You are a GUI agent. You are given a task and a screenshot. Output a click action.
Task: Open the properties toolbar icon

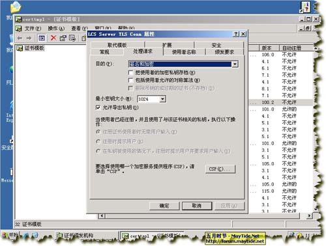(63, 38)
